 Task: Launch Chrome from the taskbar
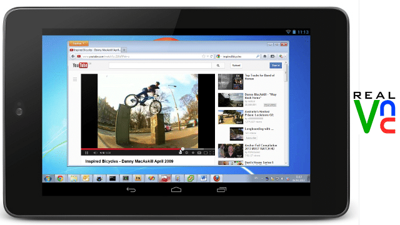tap(60, 178)
